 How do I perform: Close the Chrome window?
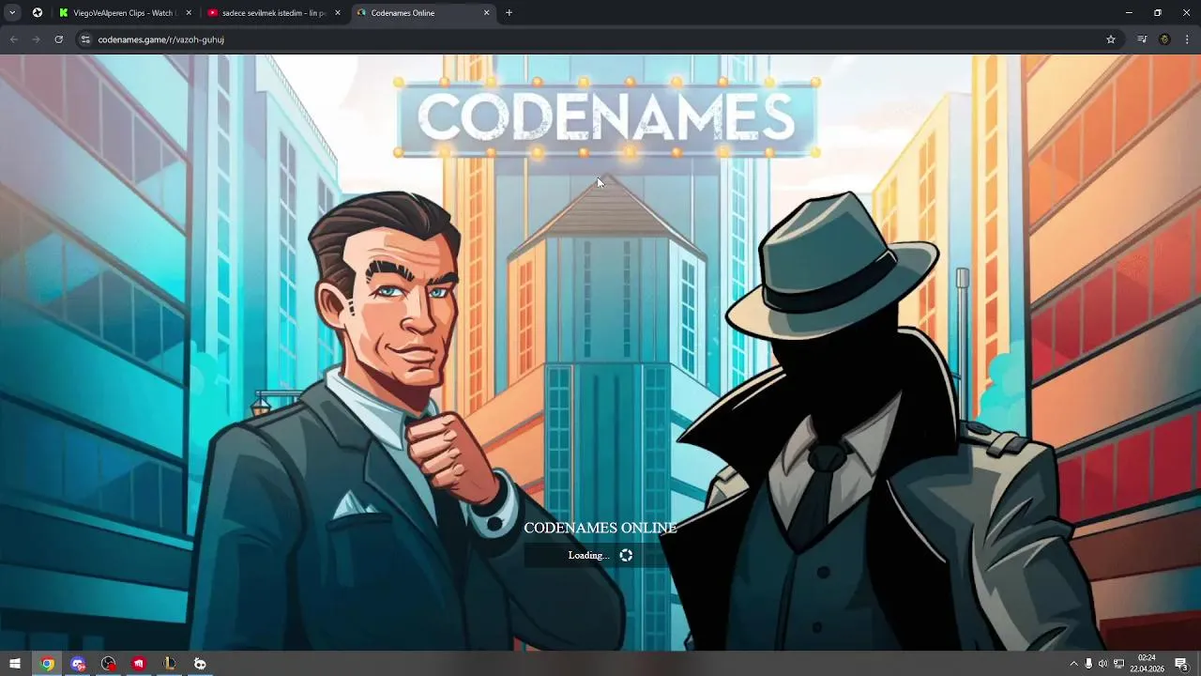(x=1187, y=13)
